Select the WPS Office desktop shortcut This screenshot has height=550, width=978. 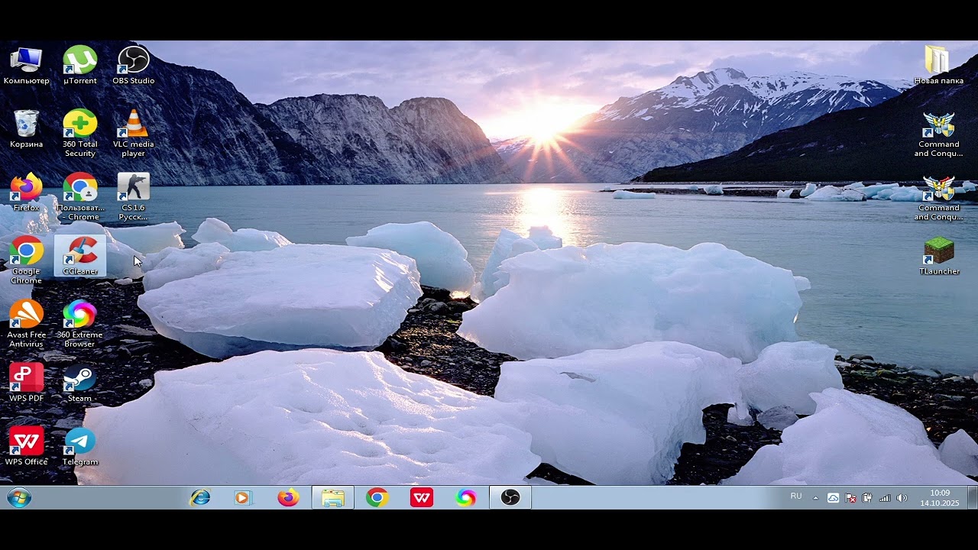(26, 446)
